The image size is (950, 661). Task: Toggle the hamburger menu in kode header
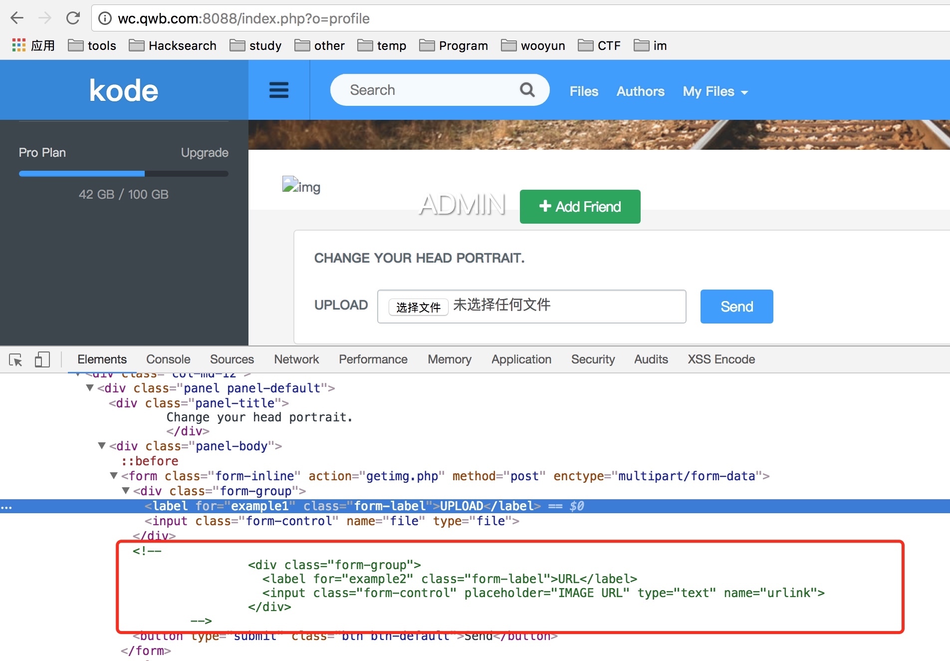278,90
